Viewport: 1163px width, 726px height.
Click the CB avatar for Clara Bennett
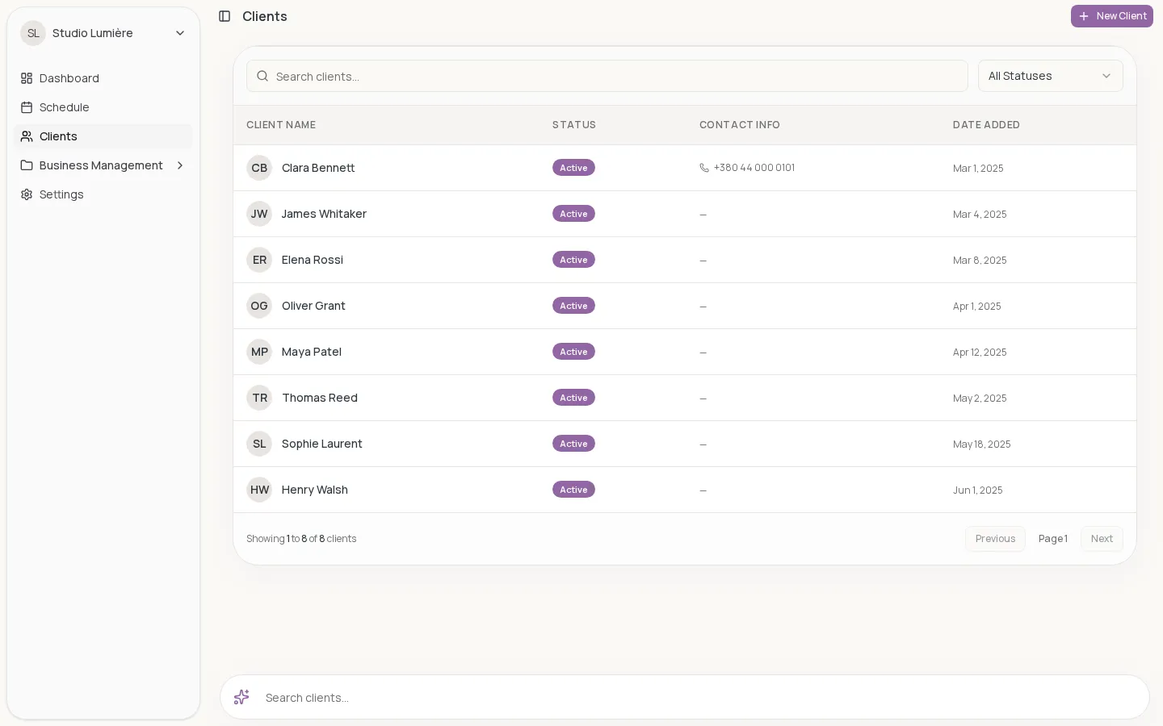(259, 168)
